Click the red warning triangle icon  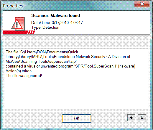coord(18,24)
